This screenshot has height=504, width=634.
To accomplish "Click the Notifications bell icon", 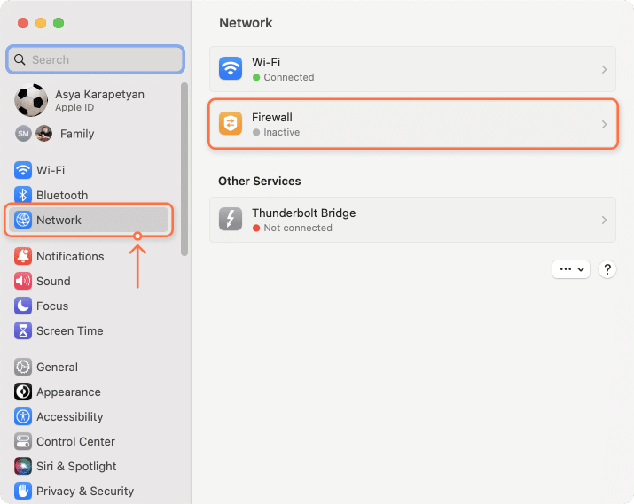I will 23,256.
